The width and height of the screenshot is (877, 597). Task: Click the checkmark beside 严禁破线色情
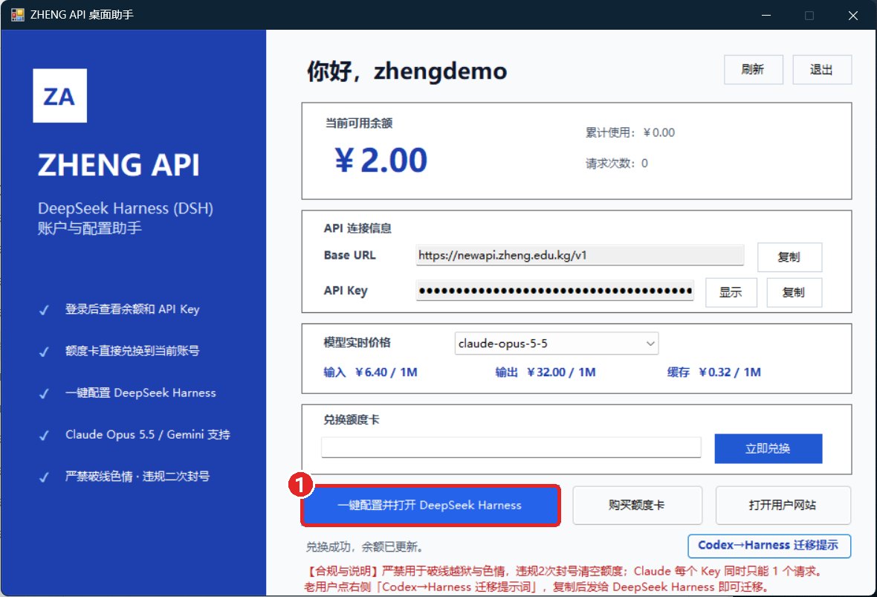(44, 477)
